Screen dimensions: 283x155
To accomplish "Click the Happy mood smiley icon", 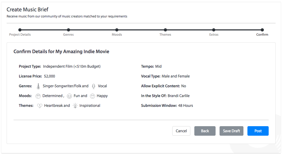I will 92,96.
